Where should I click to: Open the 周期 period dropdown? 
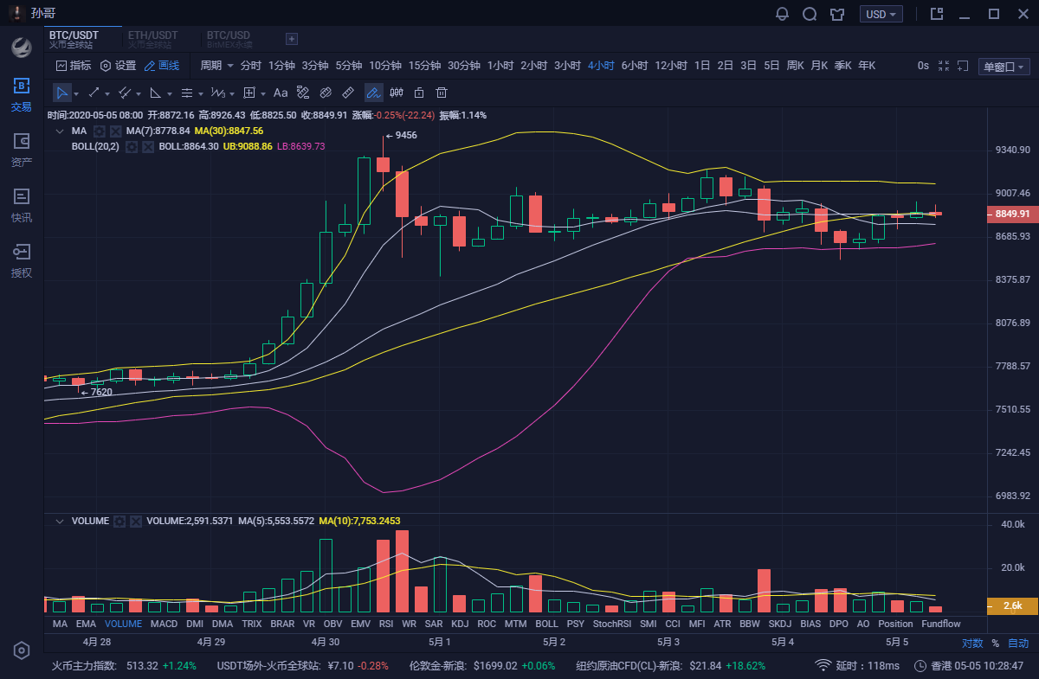tap(216, 66)
